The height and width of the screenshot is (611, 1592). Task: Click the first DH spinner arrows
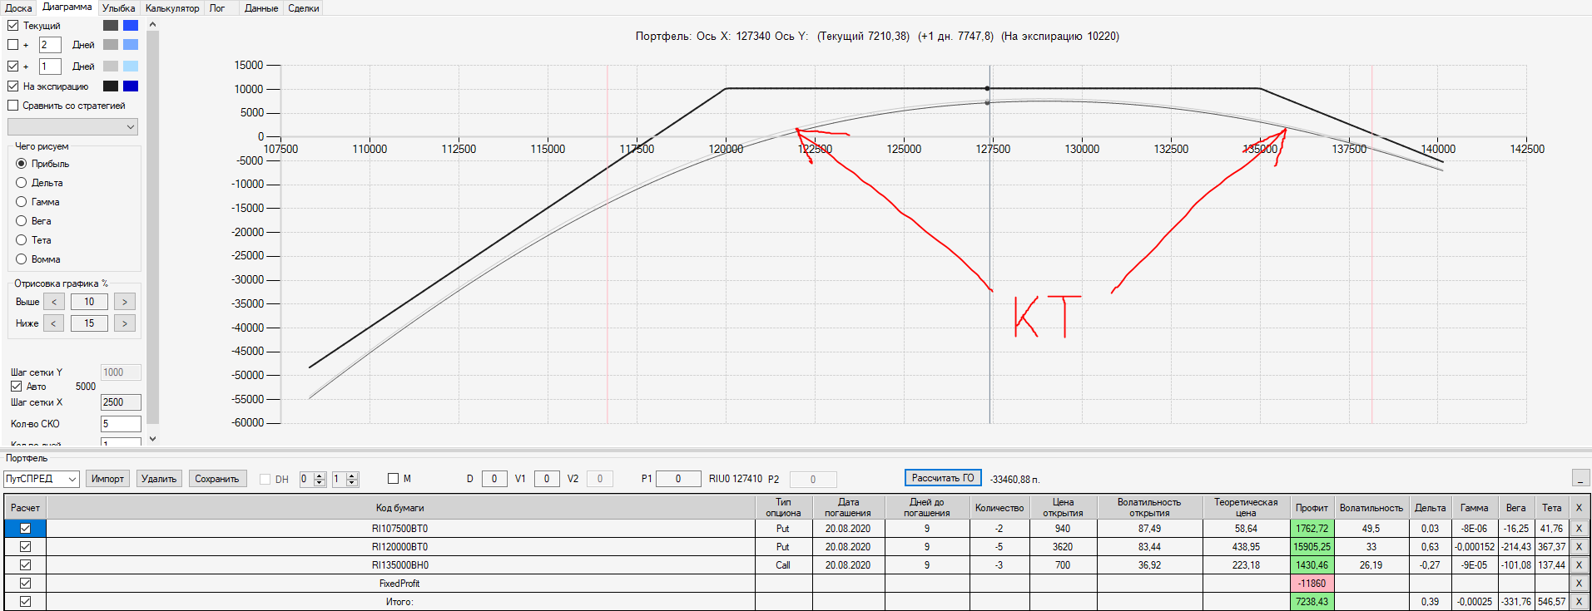coord(320,479)
